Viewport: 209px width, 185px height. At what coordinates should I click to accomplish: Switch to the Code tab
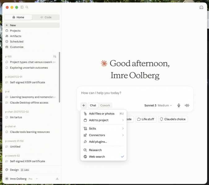46,17
